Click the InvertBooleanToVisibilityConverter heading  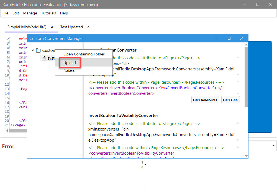(123, 116)
